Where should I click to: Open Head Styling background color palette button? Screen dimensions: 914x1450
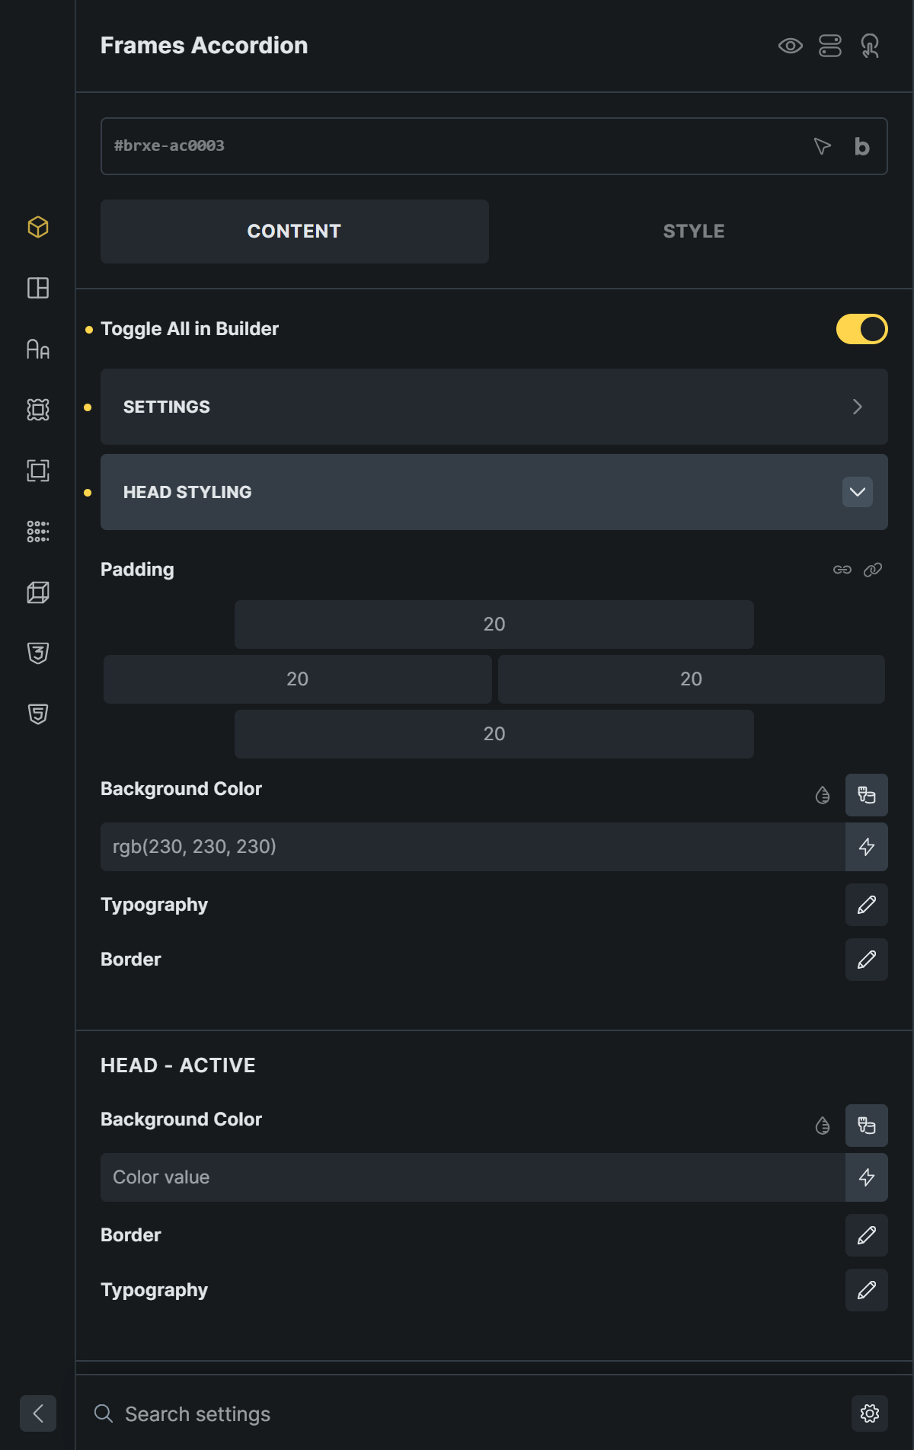(x=867, y=795)
